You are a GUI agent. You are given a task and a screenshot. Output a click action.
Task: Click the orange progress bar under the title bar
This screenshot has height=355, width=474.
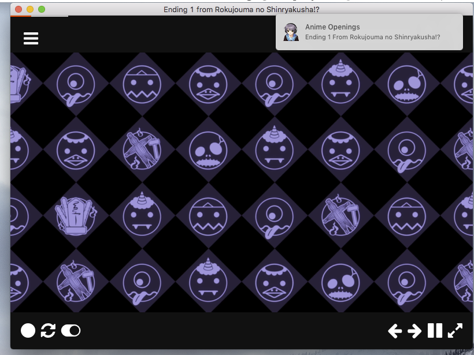click(x=21, y=16)
